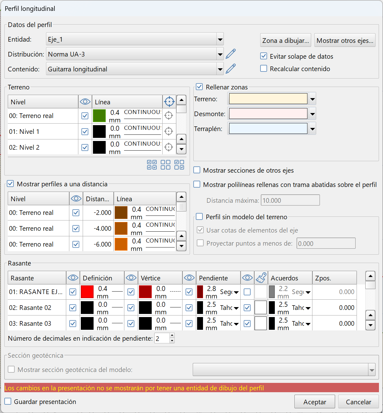Screen dimensions: 383x413
Task: Click the pencil icon next to Distribución
Action: 230,54
